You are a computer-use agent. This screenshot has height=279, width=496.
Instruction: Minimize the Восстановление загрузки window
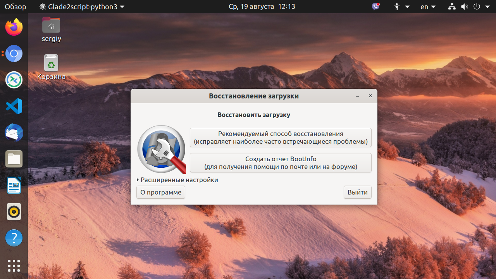coord(357,96)
